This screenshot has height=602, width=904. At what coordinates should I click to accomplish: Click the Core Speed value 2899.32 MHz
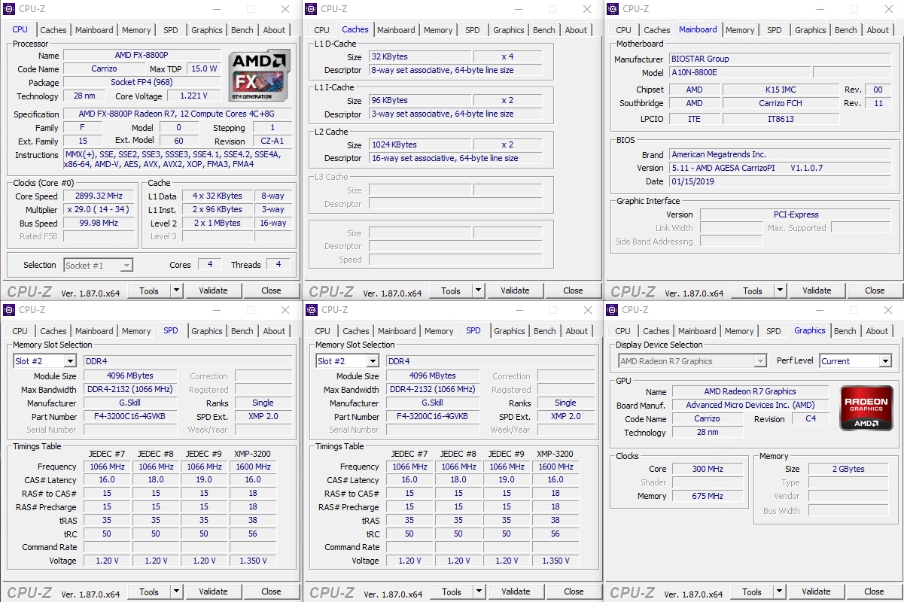point(100,196)
